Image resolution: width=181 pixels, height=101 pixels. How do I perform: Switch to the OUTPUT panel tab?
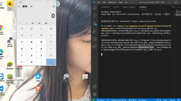pyautogui.click(x=116, y=7)
